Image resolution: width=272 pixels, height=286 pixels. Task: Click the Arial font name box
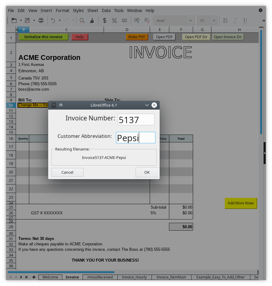coord(170,20)
